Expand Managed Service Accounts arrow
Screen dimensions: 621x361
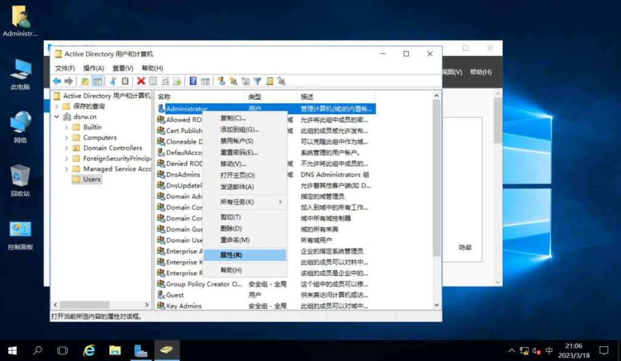point(67,169)
